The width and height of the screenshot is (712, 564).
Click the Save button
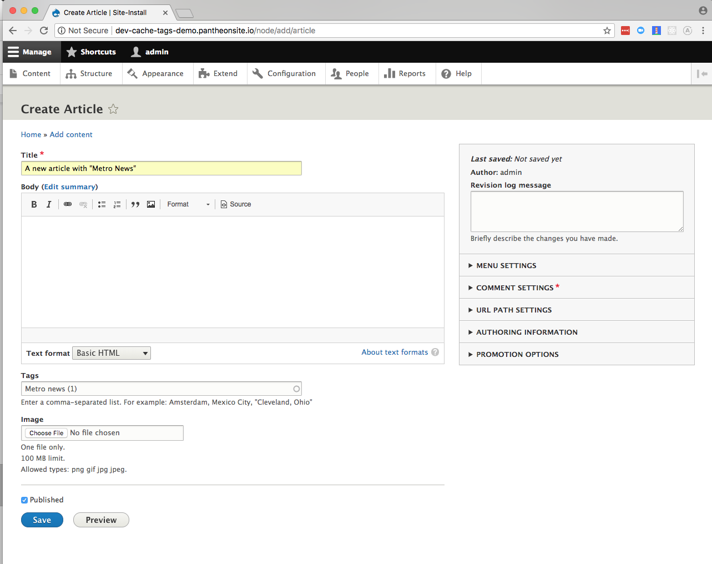[42, 520]
